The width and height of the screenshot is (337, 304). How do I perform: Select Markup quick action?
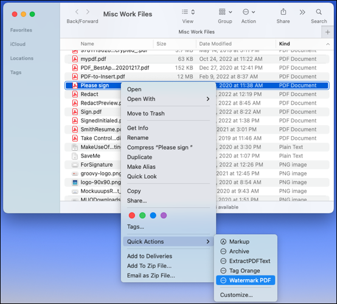[245, 242]
